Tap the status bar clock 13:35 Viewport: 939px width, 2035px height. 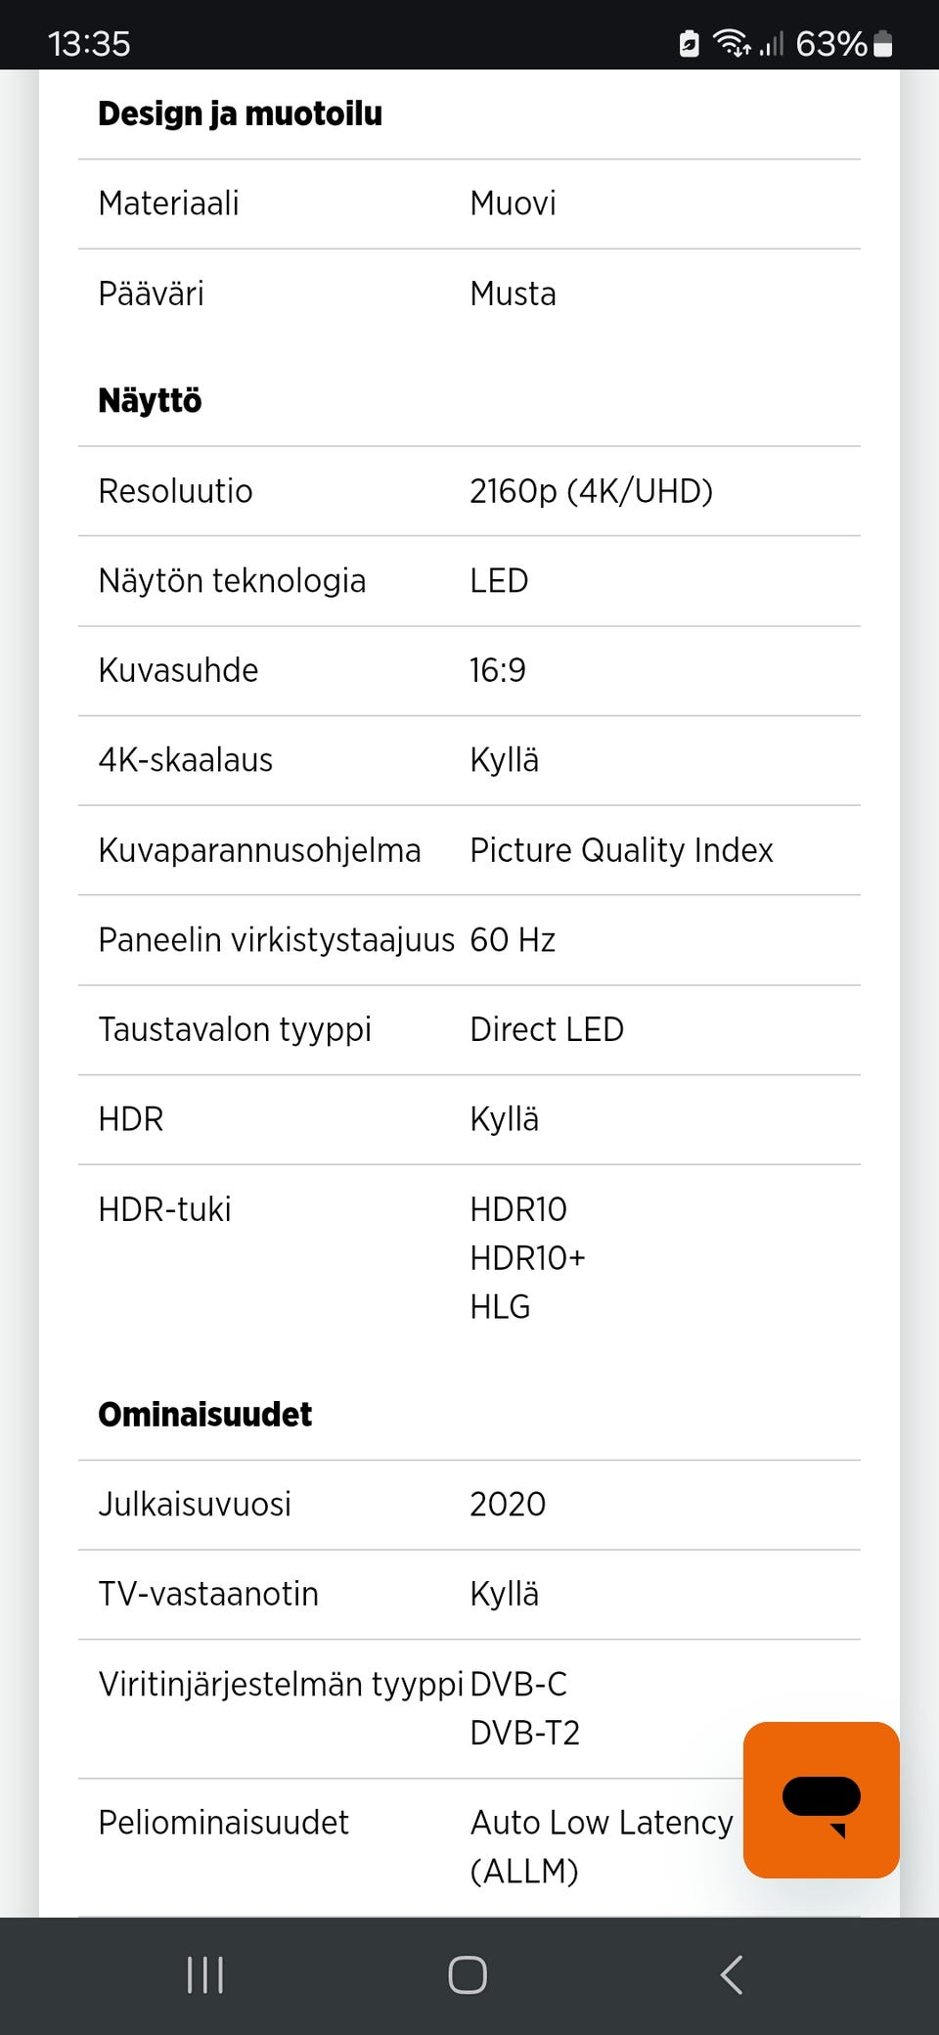[x=89, y=44]
